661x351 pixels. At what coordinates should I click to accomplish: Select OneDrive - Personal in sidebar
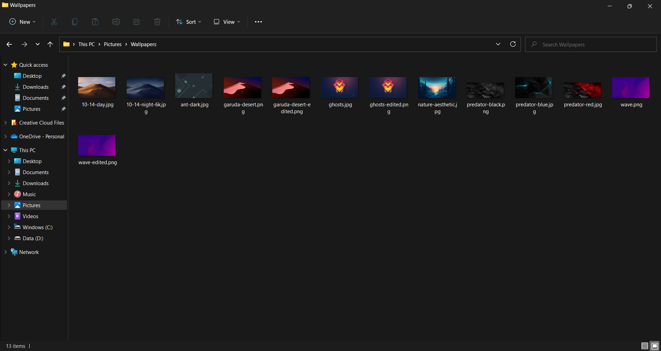pos(41,136)
